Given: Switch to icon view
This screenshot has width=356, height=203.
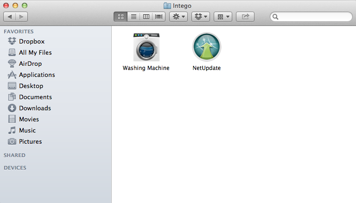Looking at the screenshot, I should [121, 17].
